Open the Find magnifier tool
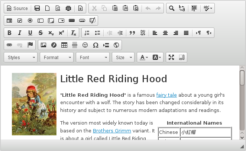Screen dimensions: 246x151 coord(171,8)
